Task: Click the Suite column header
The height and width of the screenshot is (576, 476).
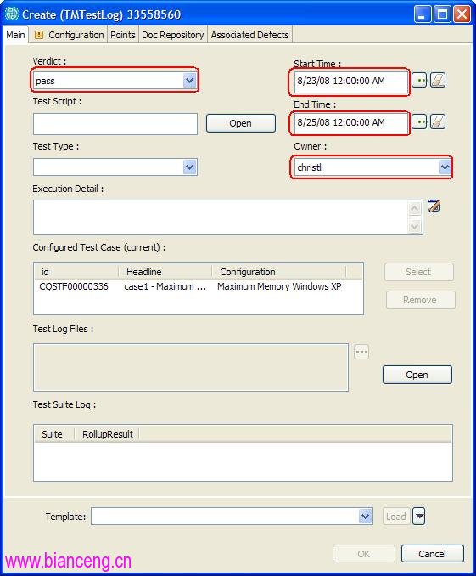Action: click(54, 434)
